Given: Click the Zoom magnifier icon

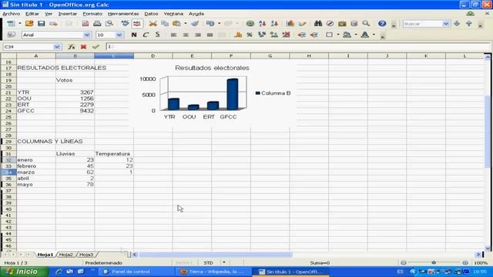Looking at the screenshot, I should [x=366, y=24].
